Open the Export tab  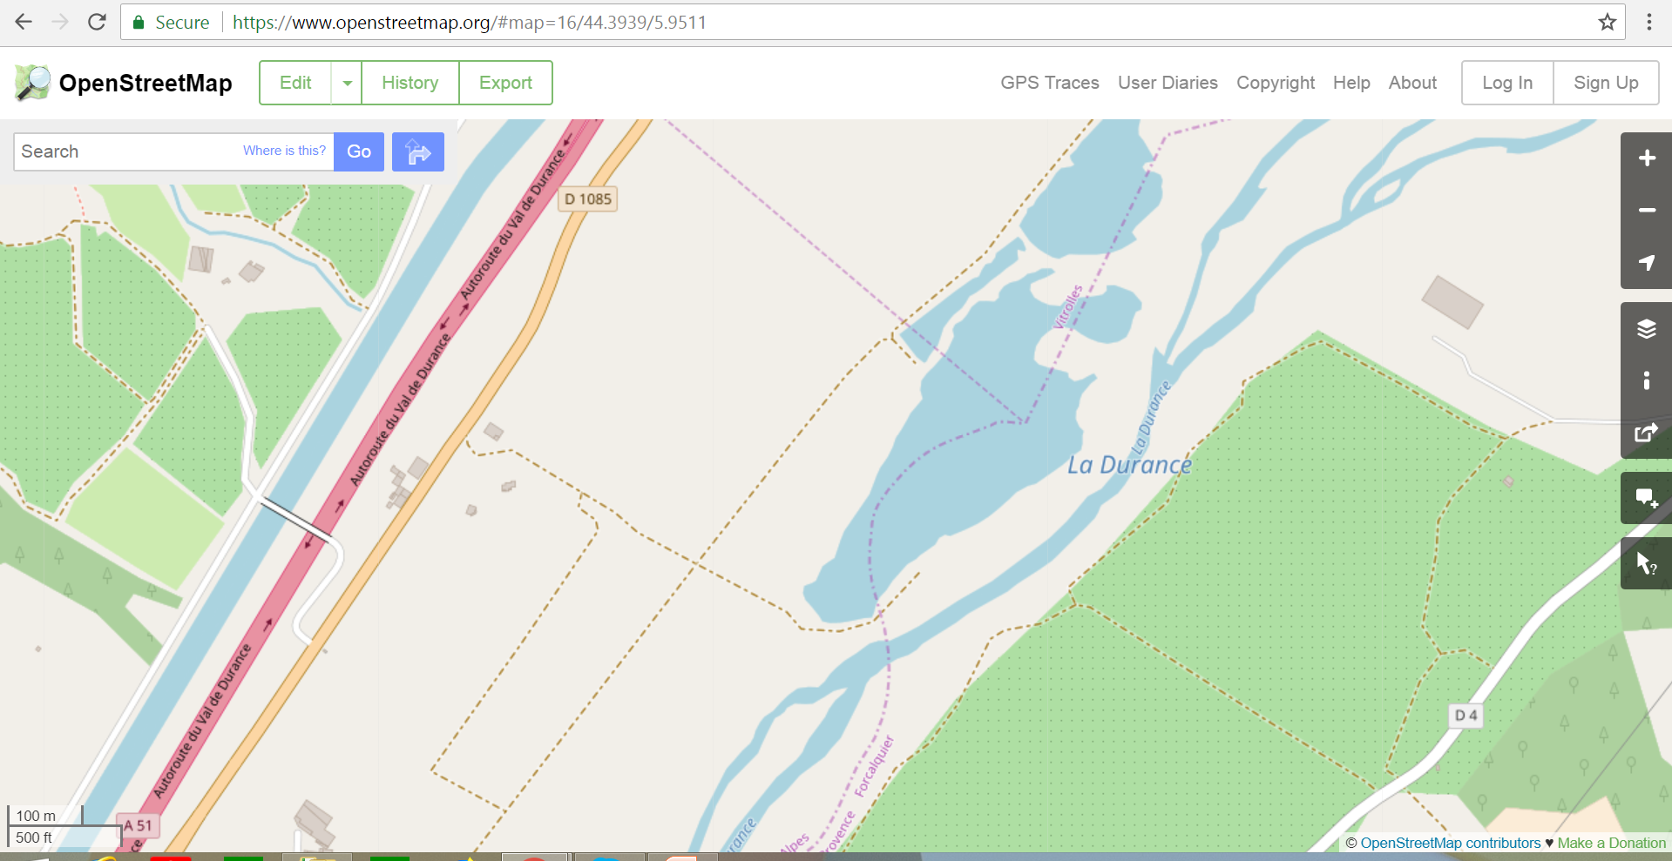[505, 84]
